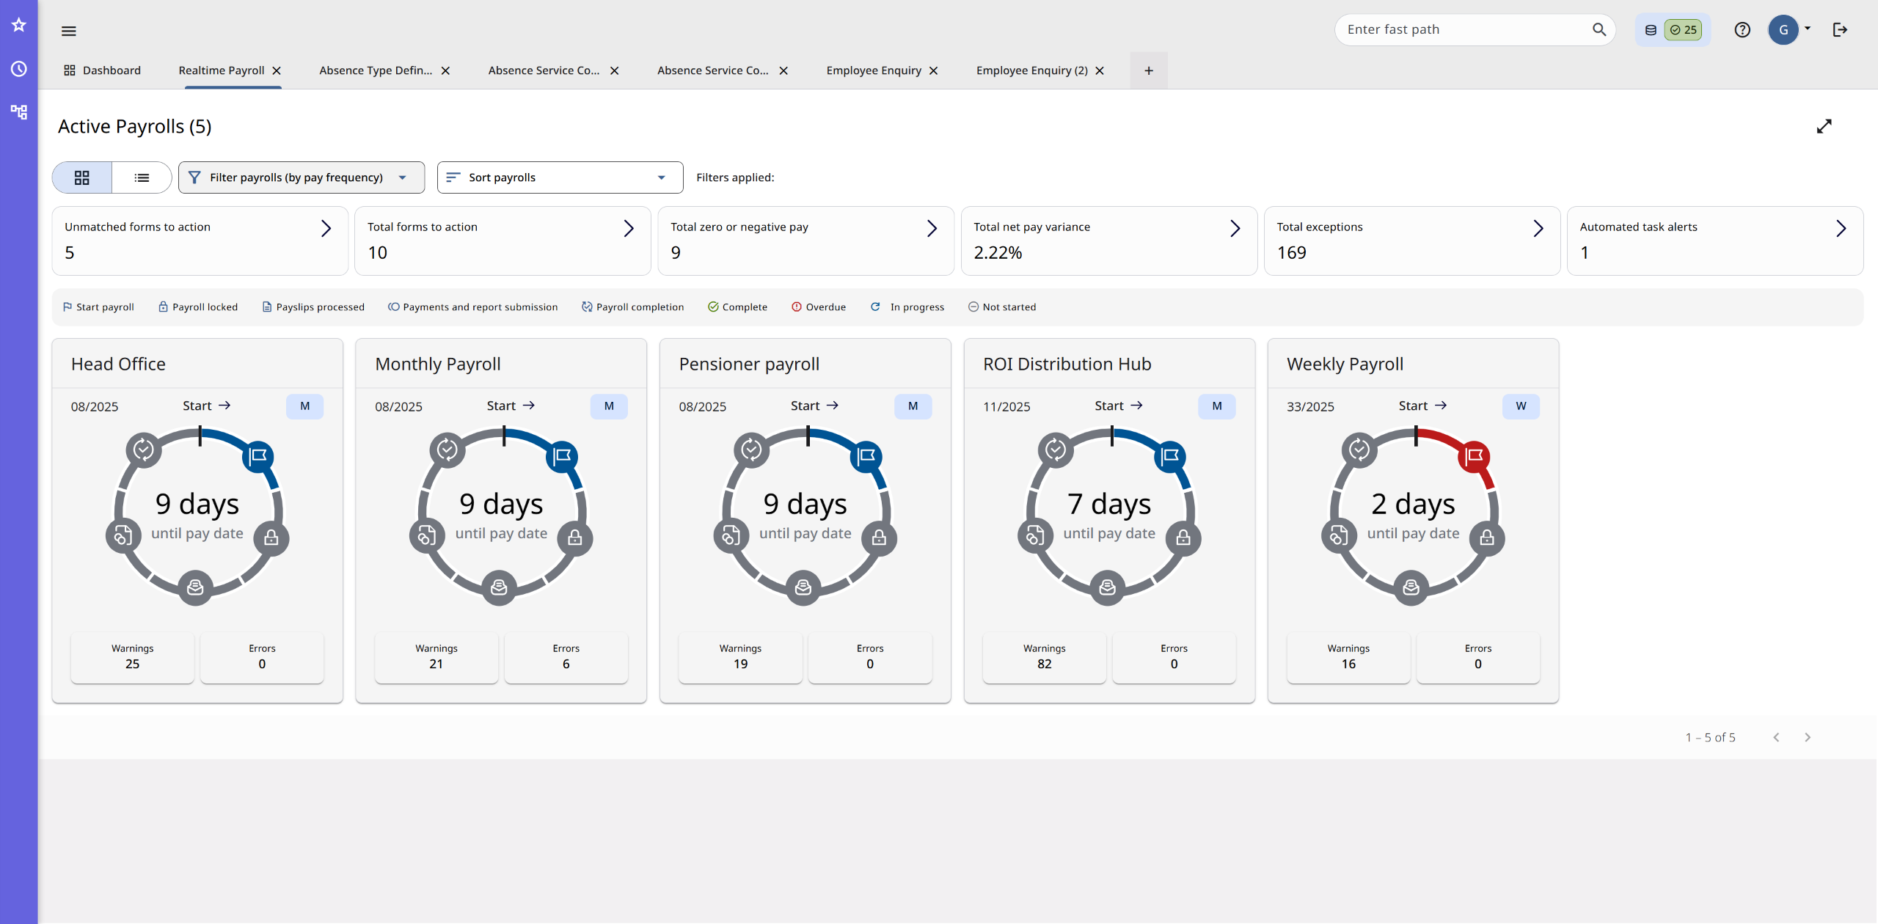Open Weekly Payroll Warnings 16 box

(1348, 657)
